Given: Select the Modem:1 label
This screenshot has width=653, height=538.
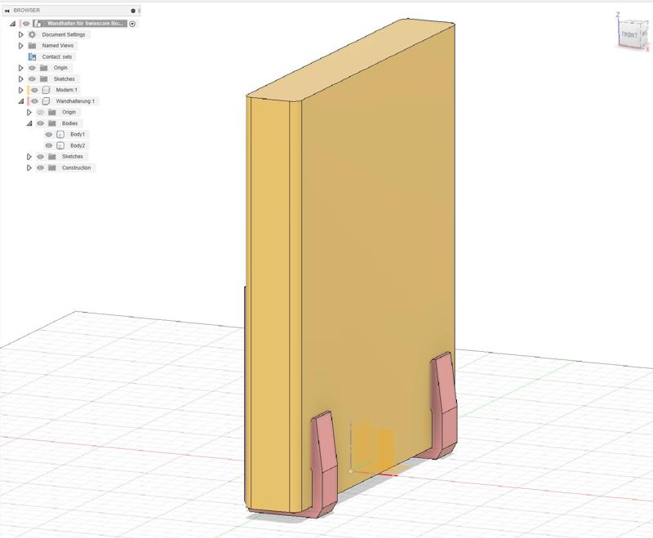Looking at the screenshot, I should [67, 90].
